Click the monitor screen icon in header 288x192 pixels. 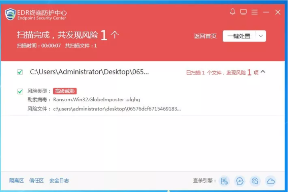[244, 12]
